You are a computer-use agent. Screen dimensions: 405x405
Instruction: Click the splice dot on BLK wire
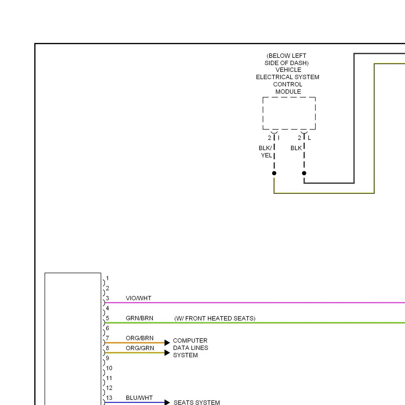pyautogui.click(x=304, y=173)
